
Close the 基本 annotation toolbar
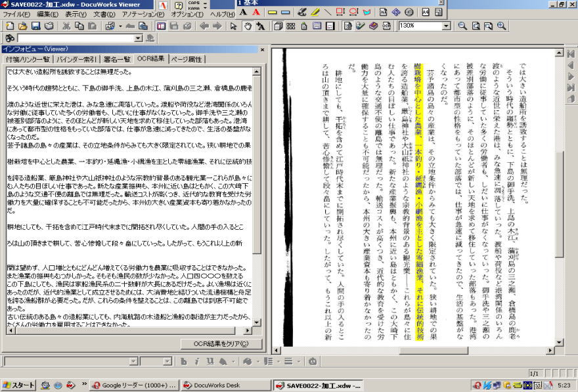coord(441,3)
